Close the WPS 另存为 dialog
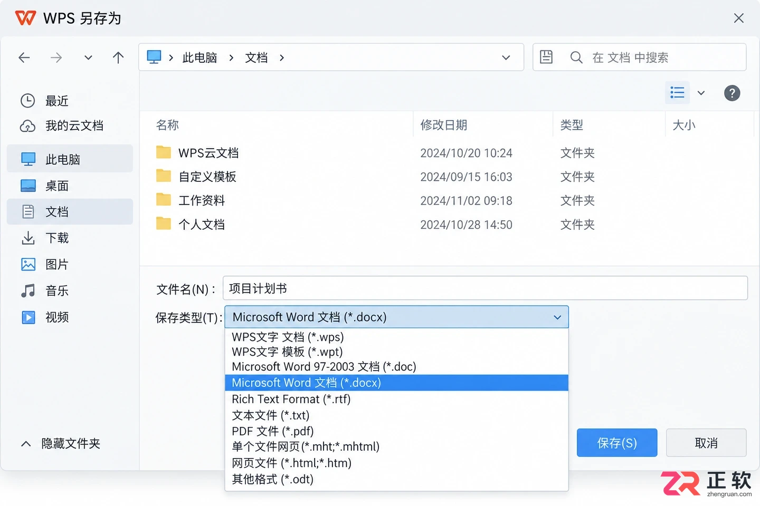Screen dimensions: 760x506 tap(739, 18)
